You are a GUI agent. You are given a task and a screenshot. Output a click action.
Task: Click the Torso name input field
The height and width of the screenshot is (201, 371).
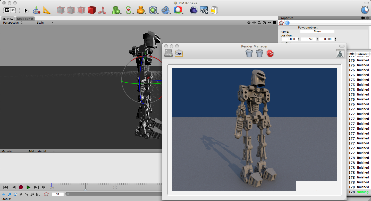pos(317,32)
